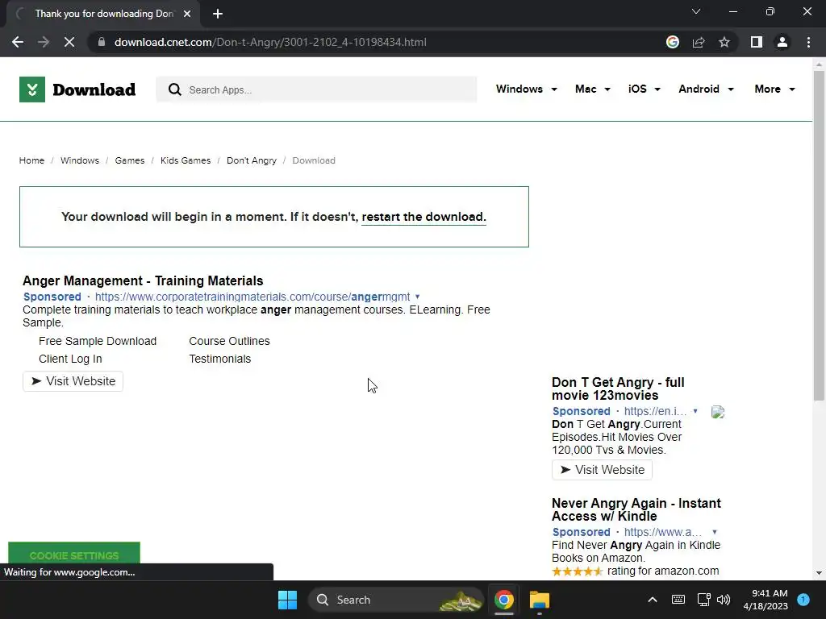Click the forward navigation arrow
Viewport: 826px width, 619px height.
point(44,42)
